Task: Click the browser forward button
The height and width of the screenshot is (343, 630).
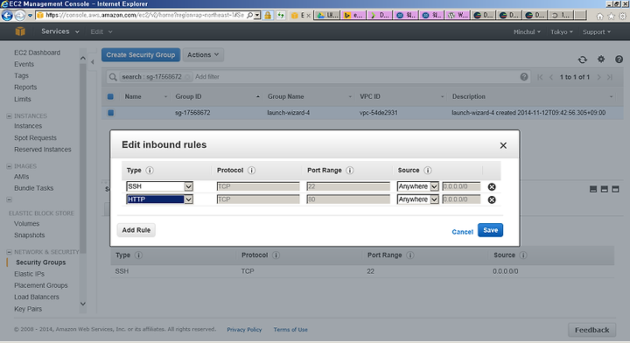Action: point(19,16)
